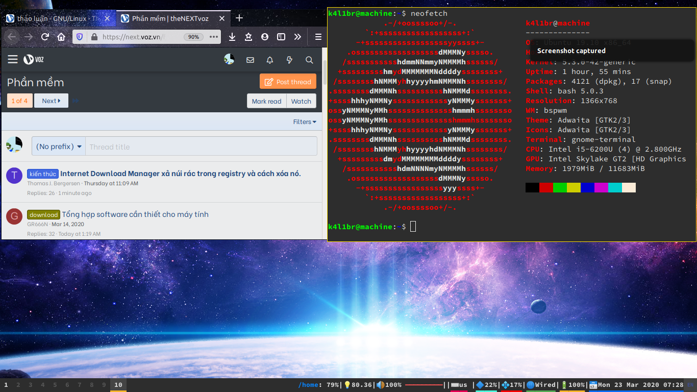Show site security padlock info
This screenshot has width=697, height=392.
click(x=94, y=37)
